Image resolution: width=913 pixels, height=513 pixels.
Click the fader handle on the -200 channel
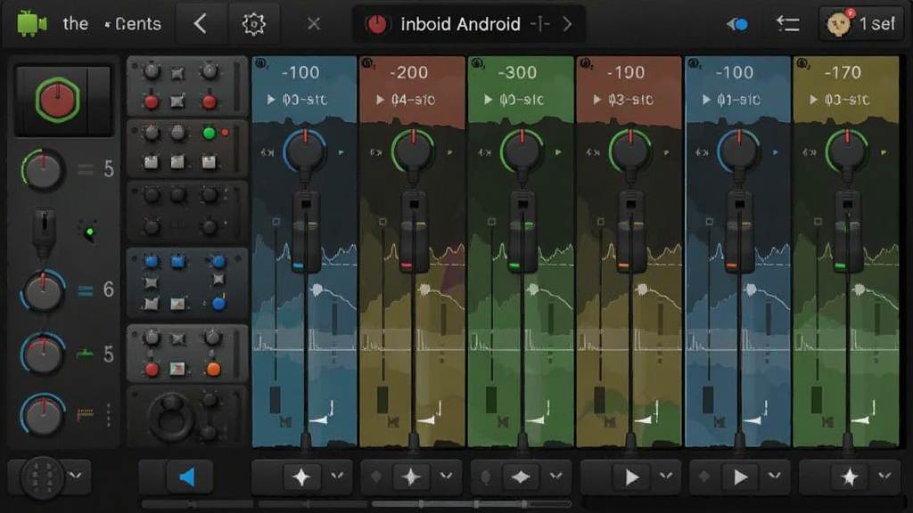(x=414, y=232)
